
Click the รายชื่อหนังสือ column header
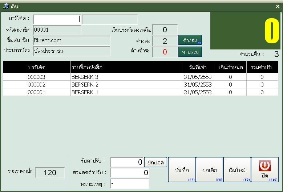point(126,67)
